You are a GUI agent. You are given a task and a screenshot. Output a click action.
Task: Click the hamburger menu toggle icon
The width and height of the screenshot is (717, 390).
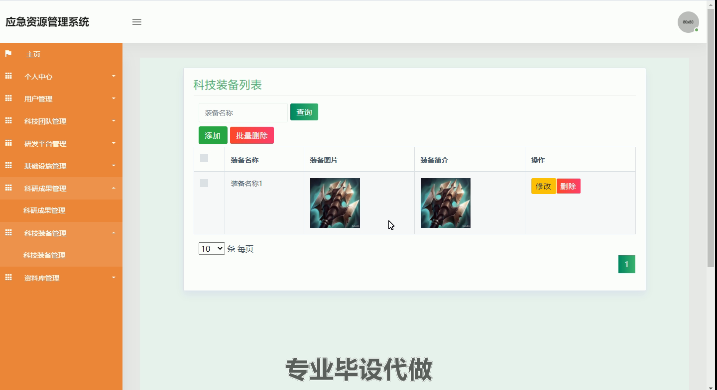point(136,22)
